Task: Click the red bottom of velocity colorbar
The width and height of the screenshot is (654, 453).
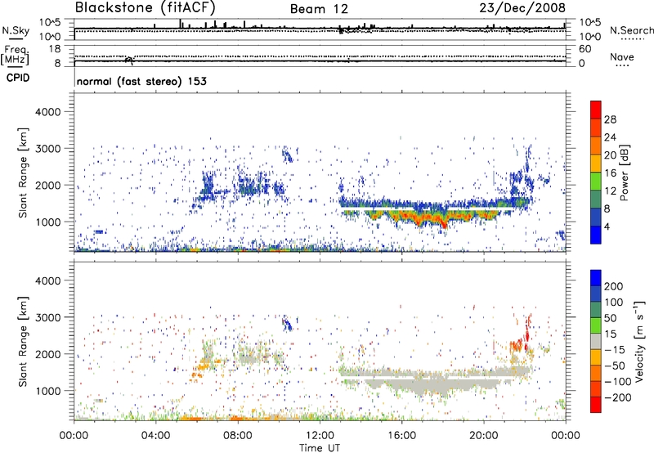Action: click(596, 405)
